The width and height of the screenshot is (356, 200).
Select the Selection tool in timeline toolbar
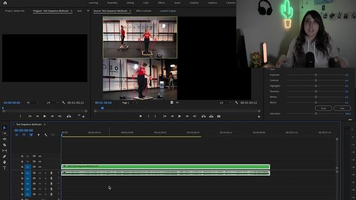[4, 128]
